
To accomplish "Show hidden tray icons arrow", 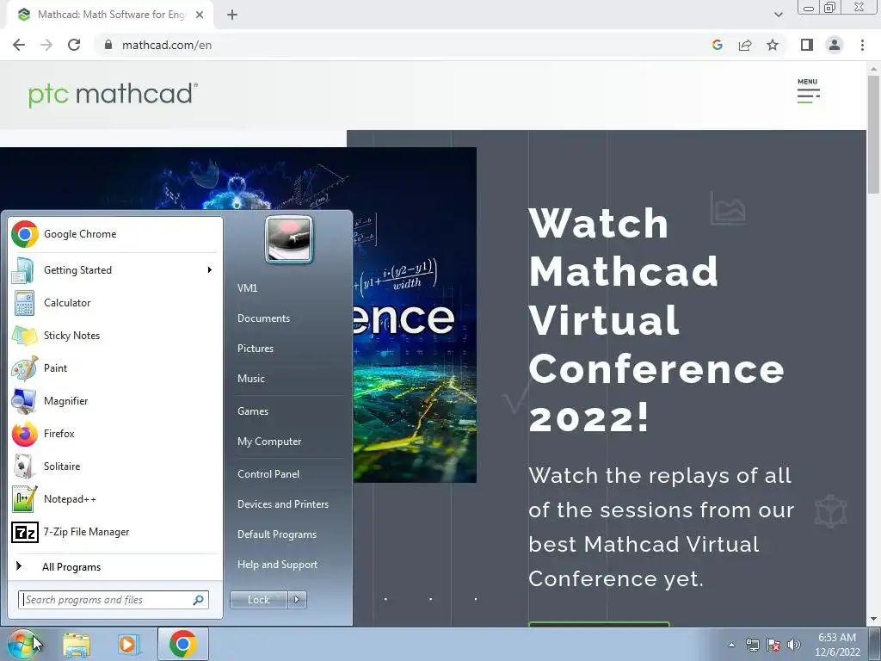I will coord(731,645).
